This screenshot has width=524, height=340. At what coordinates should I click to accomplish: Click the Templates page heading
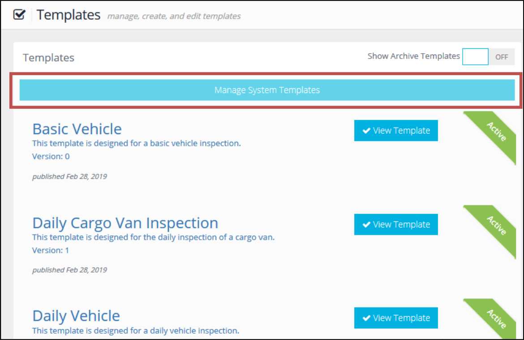click(x=69, y=15)
